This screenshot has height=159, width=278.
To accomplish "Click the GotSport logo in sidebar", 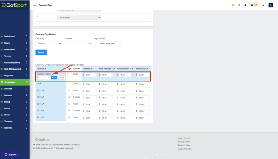I will (14, 5).
